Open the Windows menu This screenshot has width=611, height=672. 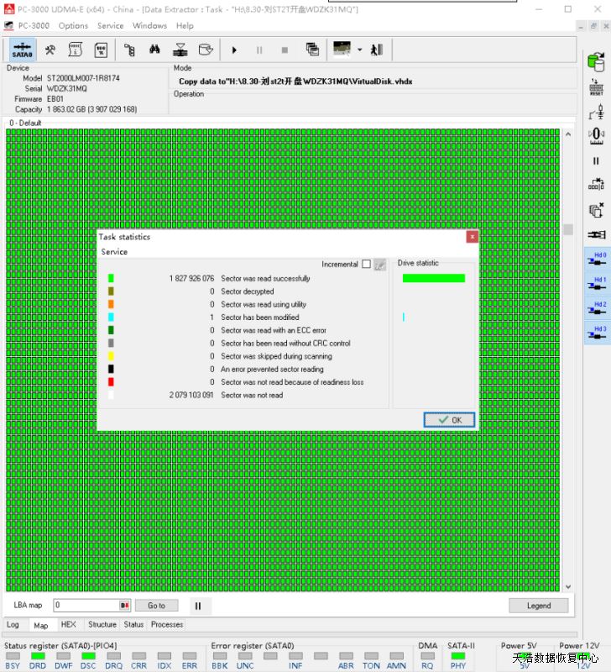[149, 26]
